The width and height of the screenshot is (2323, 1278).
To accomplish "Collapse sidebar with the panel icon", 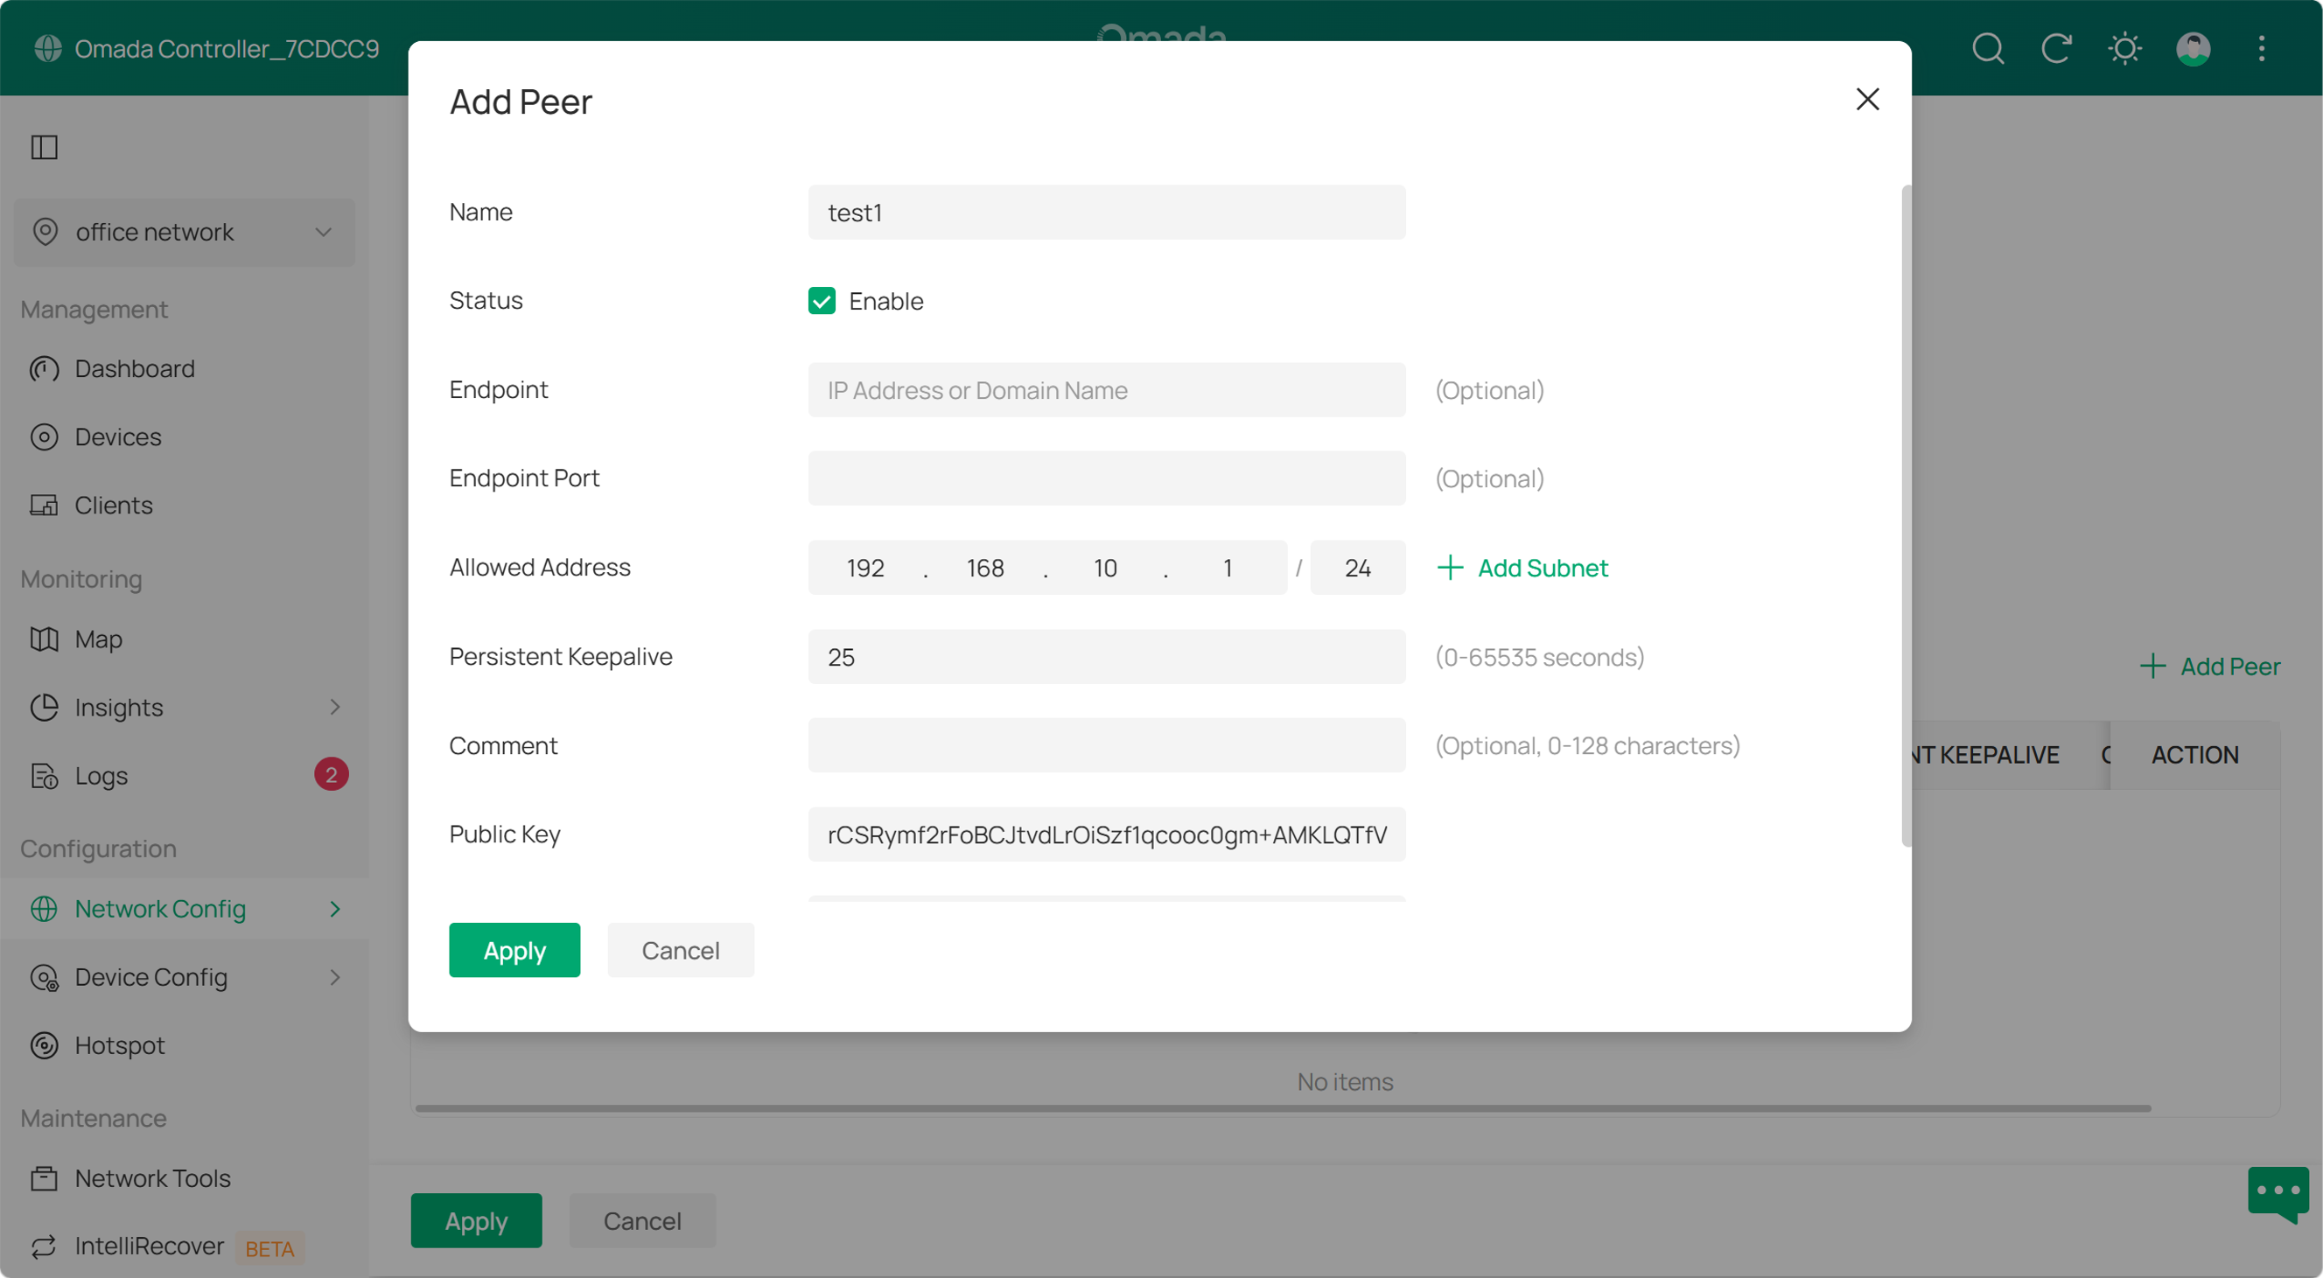I will [x=45, y=147].
